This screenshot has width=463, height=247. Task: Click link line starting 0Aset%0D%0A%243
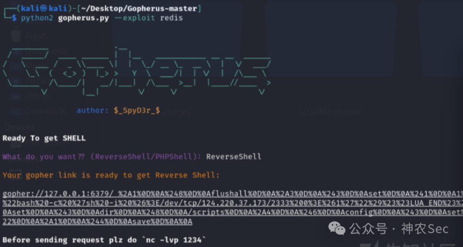coord(233,212)
